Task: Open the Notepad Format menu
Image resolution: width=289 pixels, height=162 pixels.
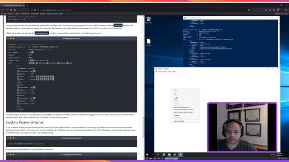Action: (x=164, y=72)
